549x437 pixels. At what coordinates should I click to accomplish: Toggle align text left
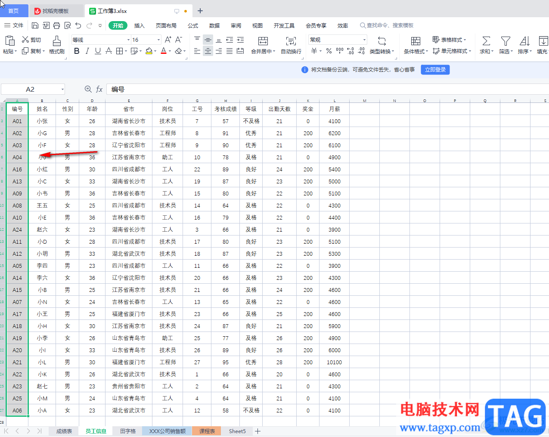(x=197, y=51)
